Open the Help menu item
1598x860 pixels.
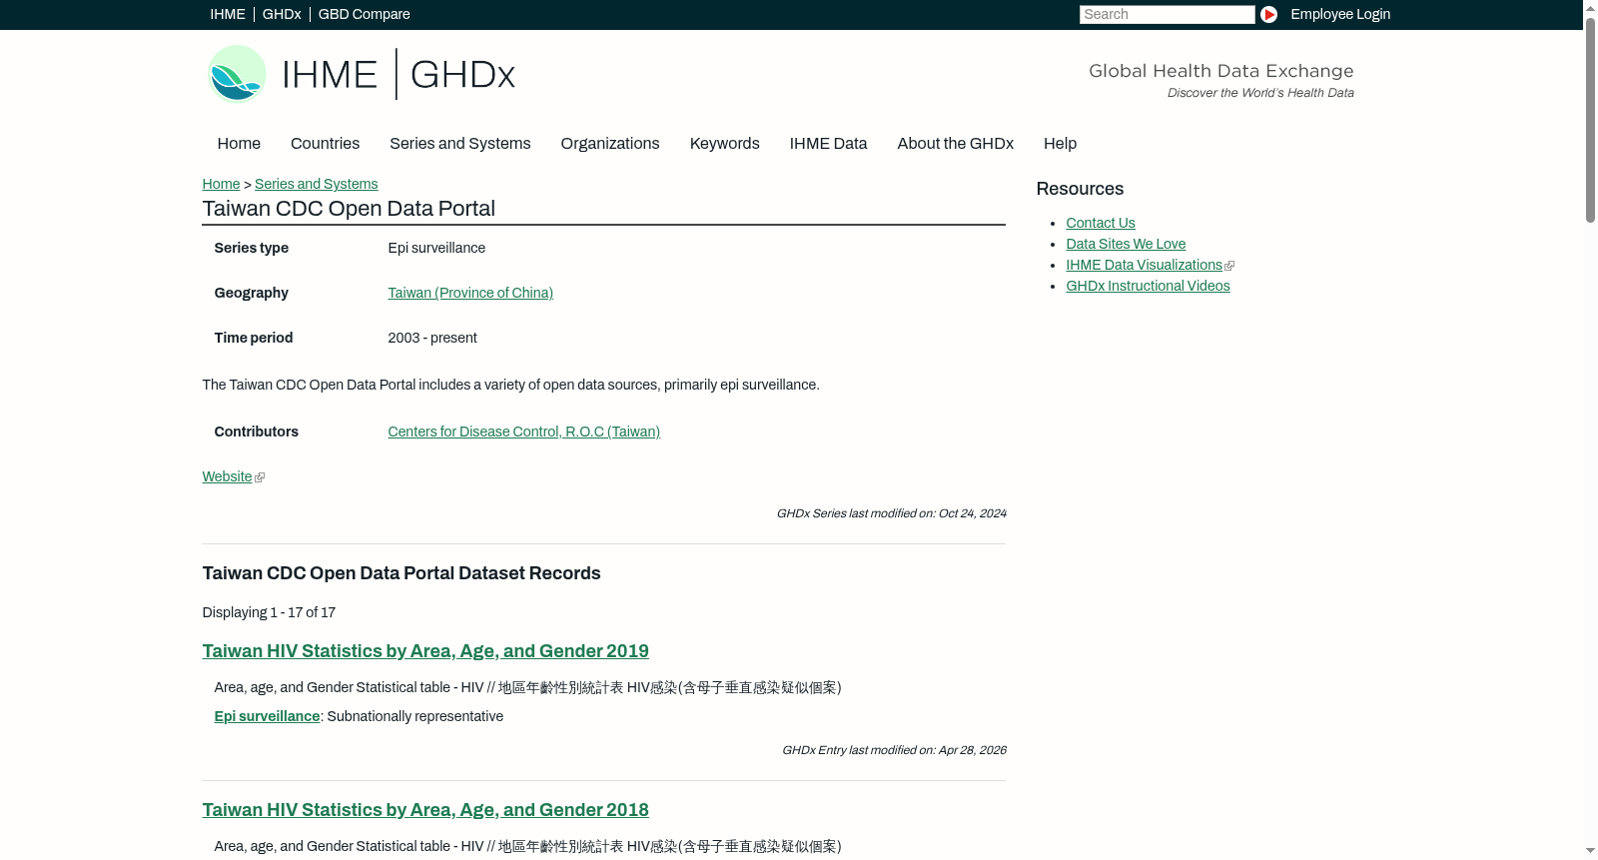click(x=1060, y=143)
